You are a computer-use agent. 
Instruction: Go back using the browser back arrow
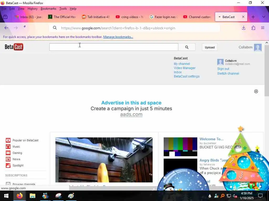(6, 28)
